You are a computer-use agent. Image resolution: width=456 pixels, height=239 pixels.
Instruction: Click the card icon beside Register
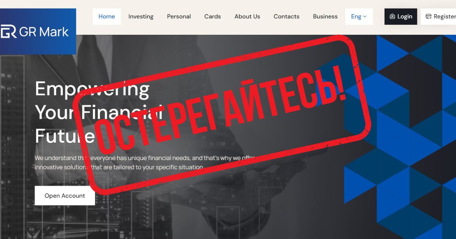(x=428, y=17)
